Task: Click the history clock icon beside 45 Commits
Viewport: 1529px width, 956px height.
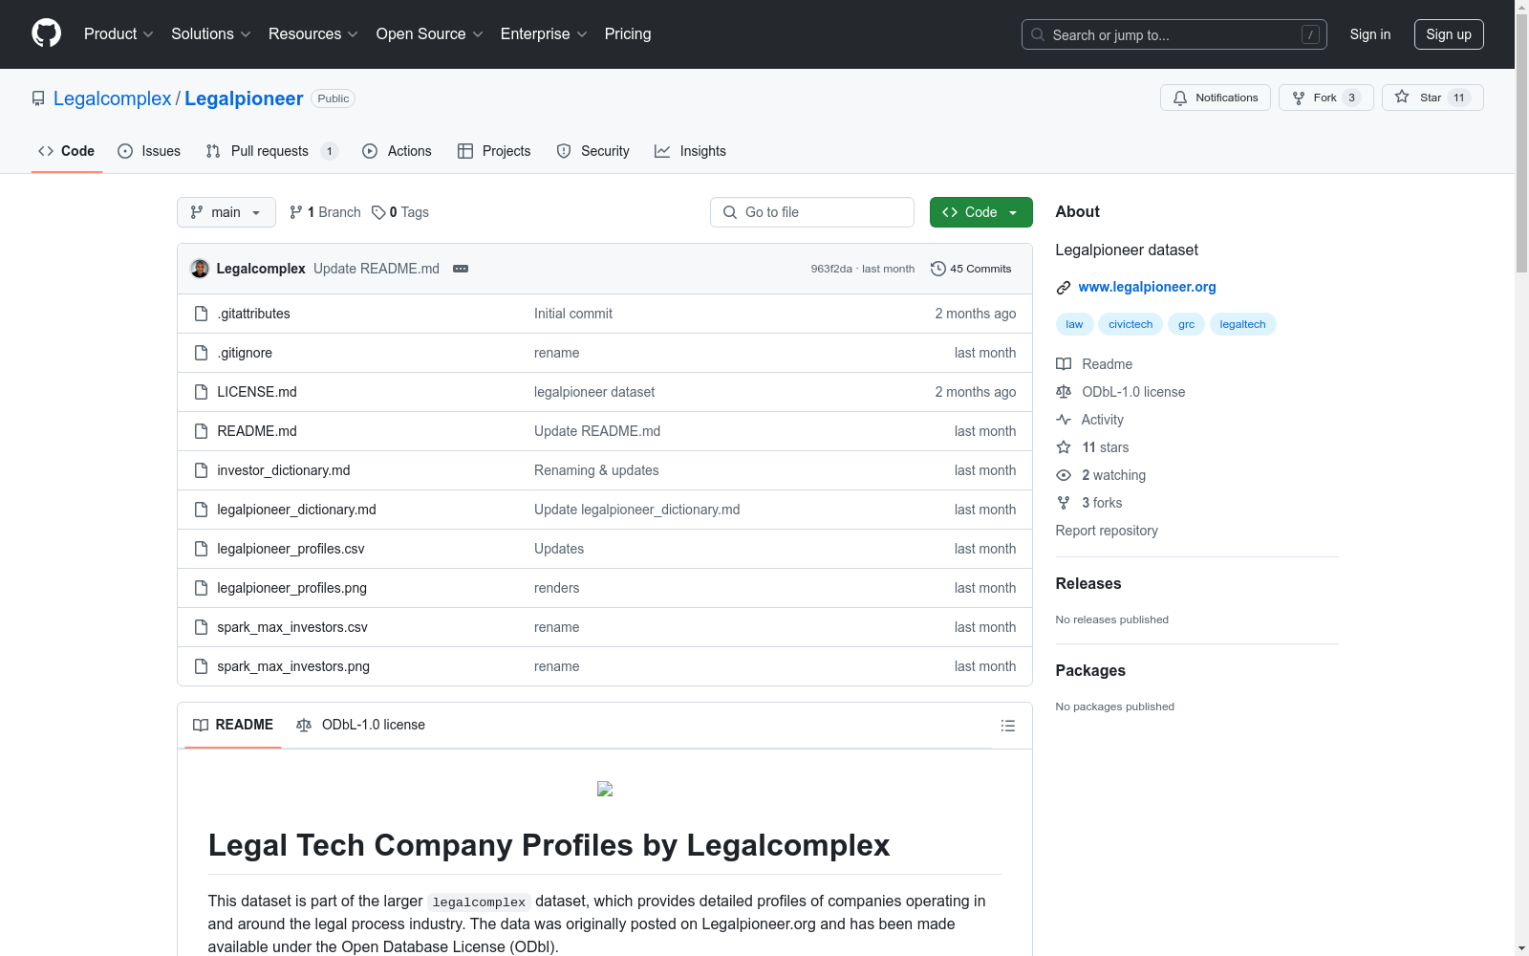Action: coord(938,269)
